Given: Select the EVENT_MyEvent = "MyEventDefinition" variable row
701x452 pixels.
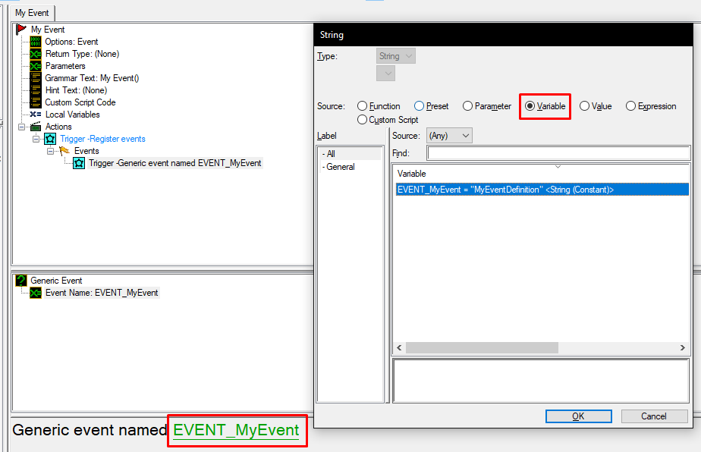Looking at the screenshot, I should coord(542,190).
